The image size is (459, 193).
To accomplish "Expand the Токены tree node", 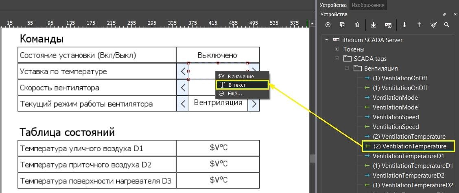I will click(x=337, y=49).
